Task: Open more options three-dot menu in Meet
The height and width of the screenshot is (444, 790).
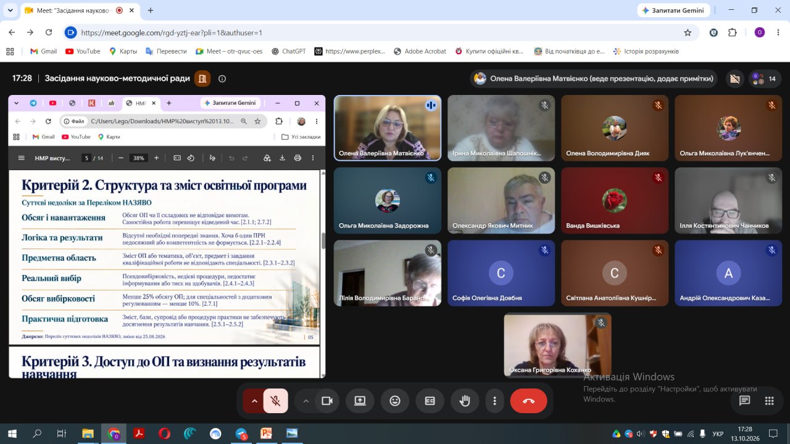Action: [x=494, y=401]
